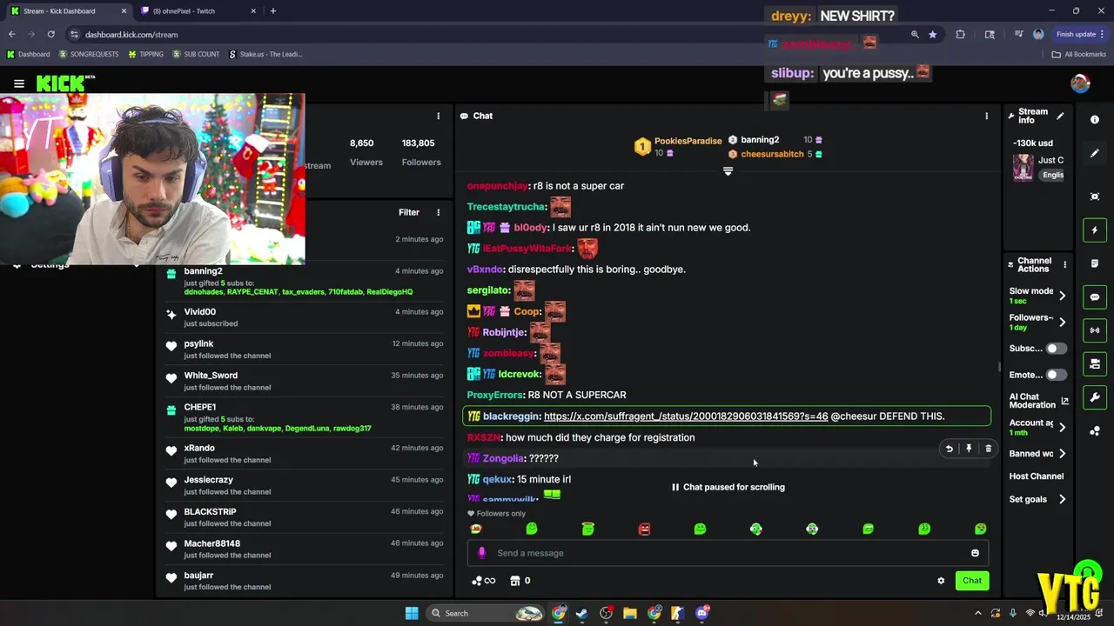Click the Chat paused for scrolling notice

[x=728, y=487]
